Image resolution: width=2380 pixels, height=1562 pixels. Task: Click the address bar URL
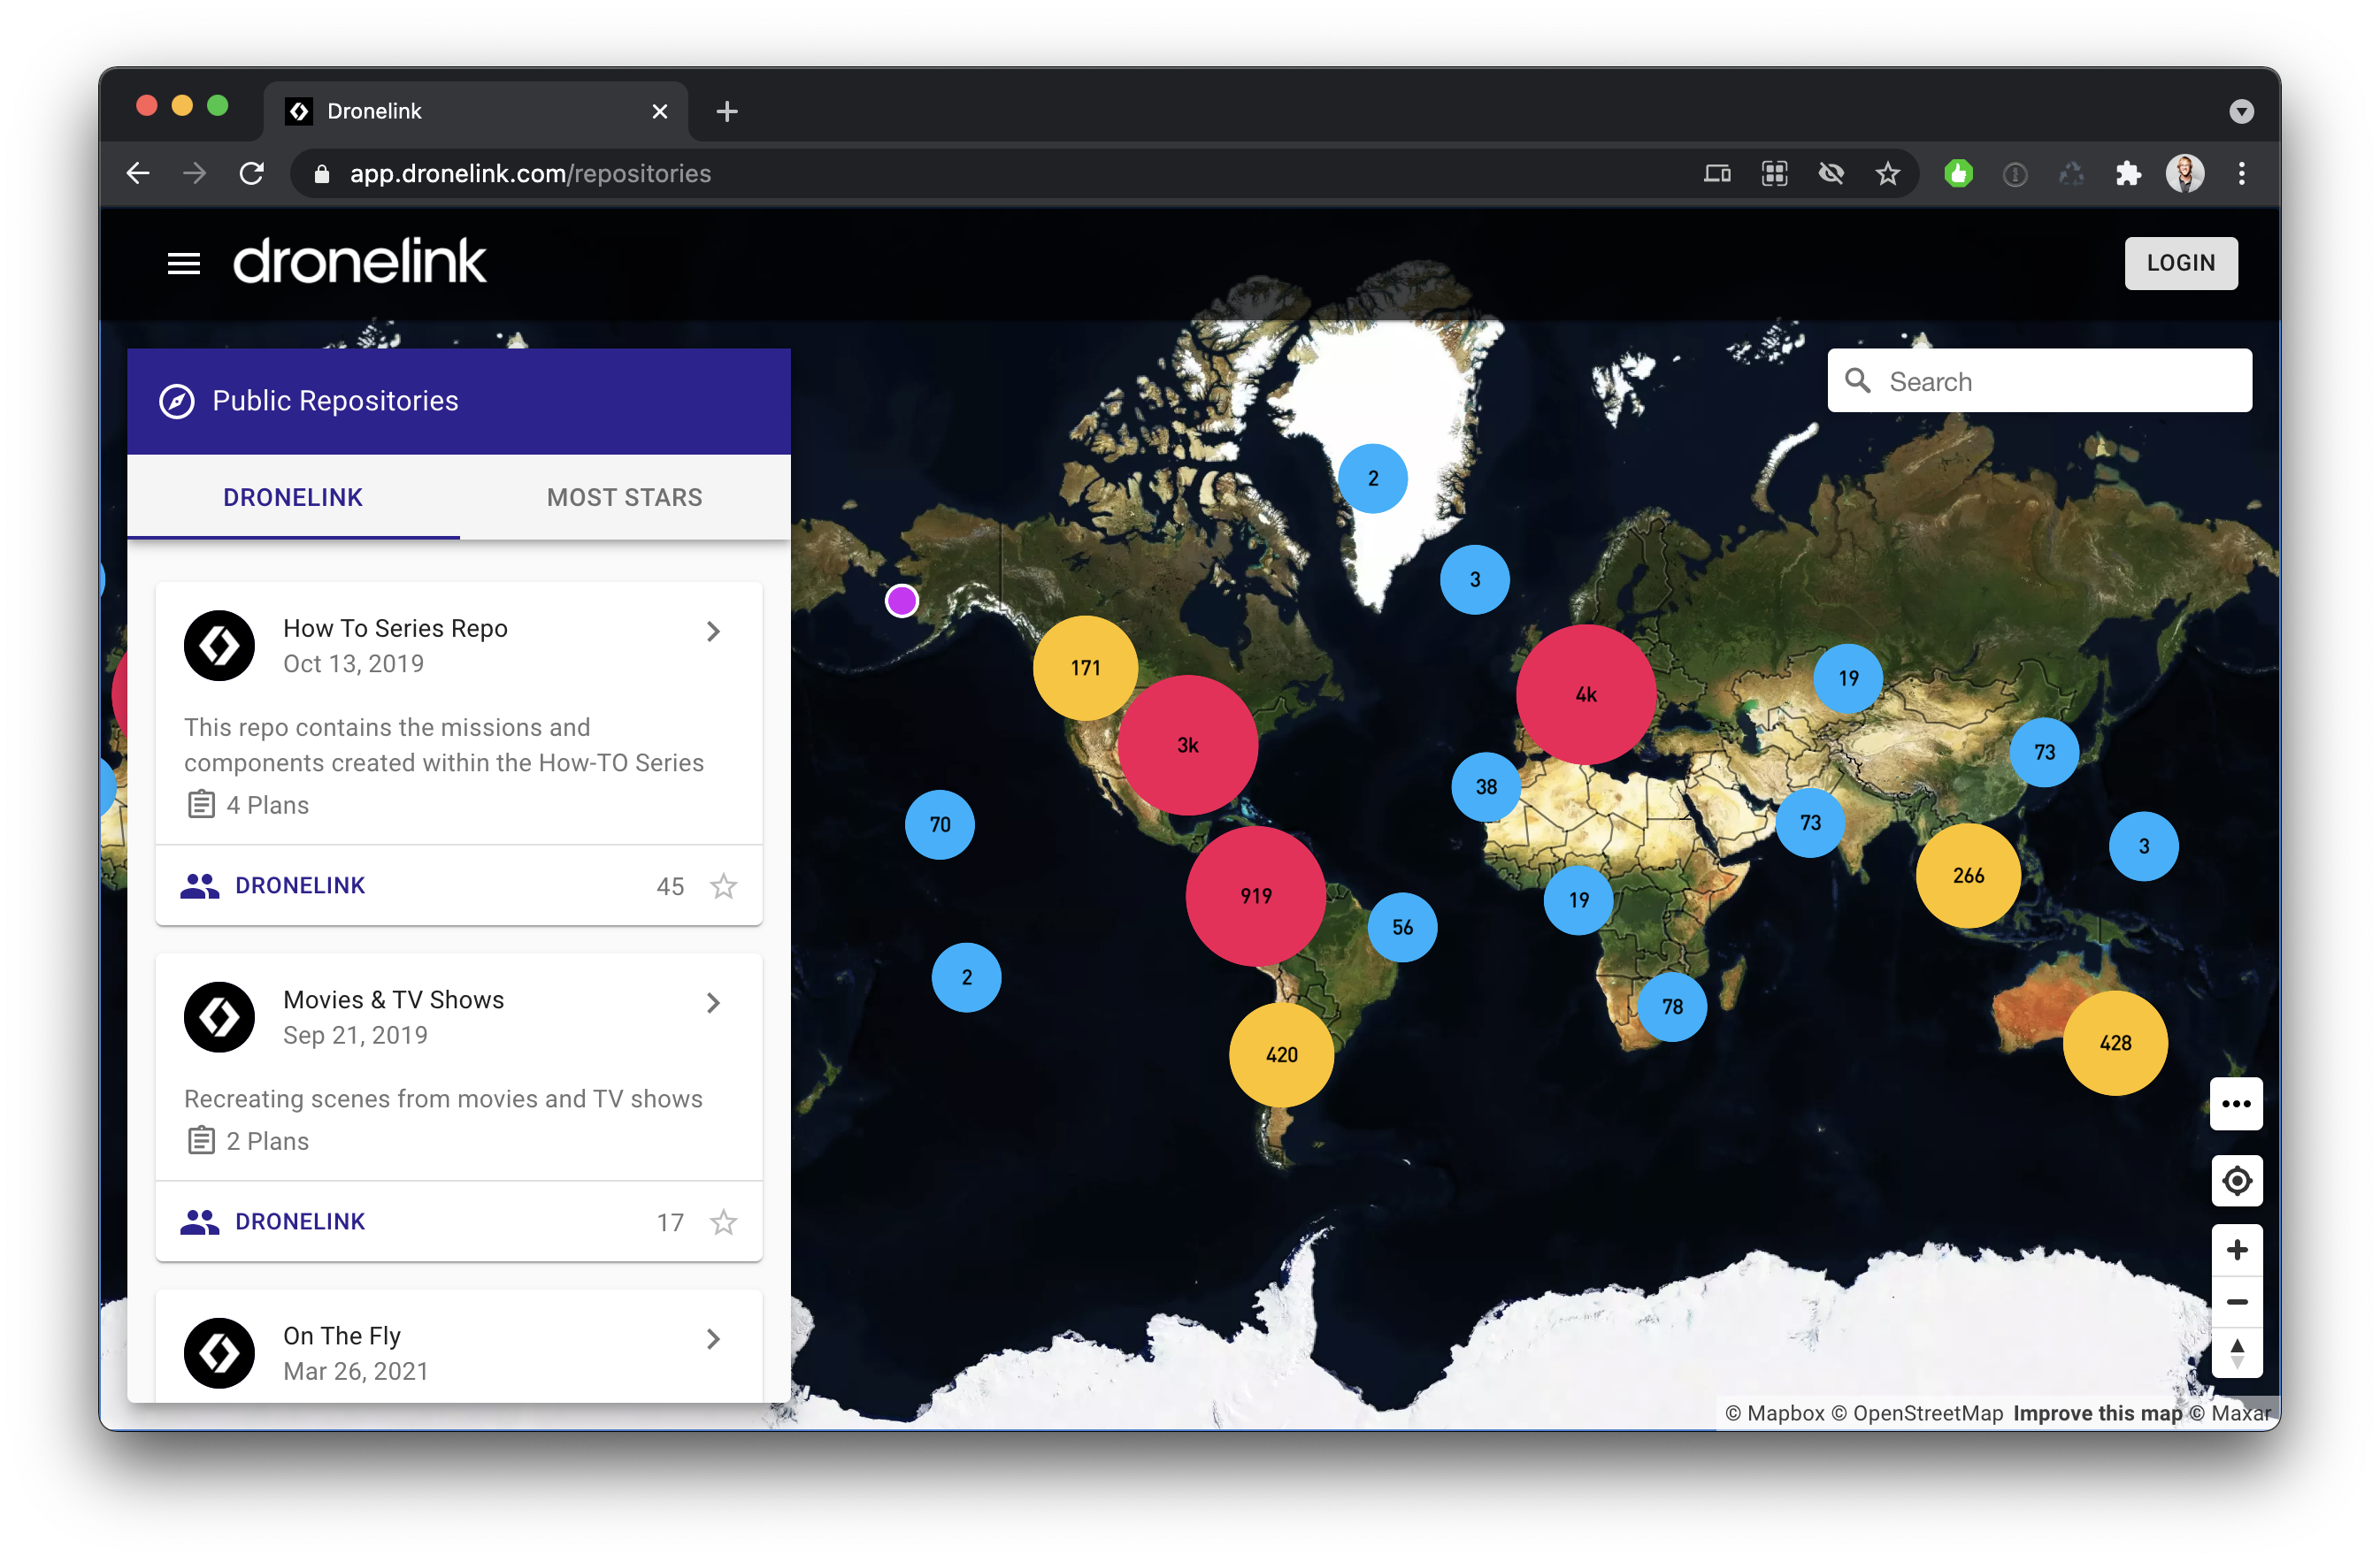point(530,173)
